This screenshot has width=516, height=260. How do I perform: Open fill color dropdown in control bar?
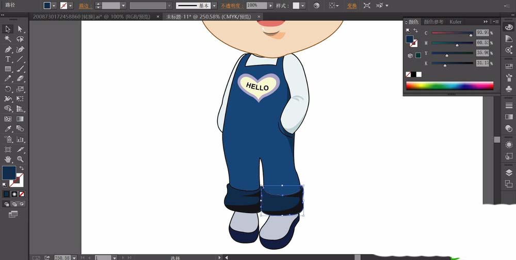[x=54, y=6]
